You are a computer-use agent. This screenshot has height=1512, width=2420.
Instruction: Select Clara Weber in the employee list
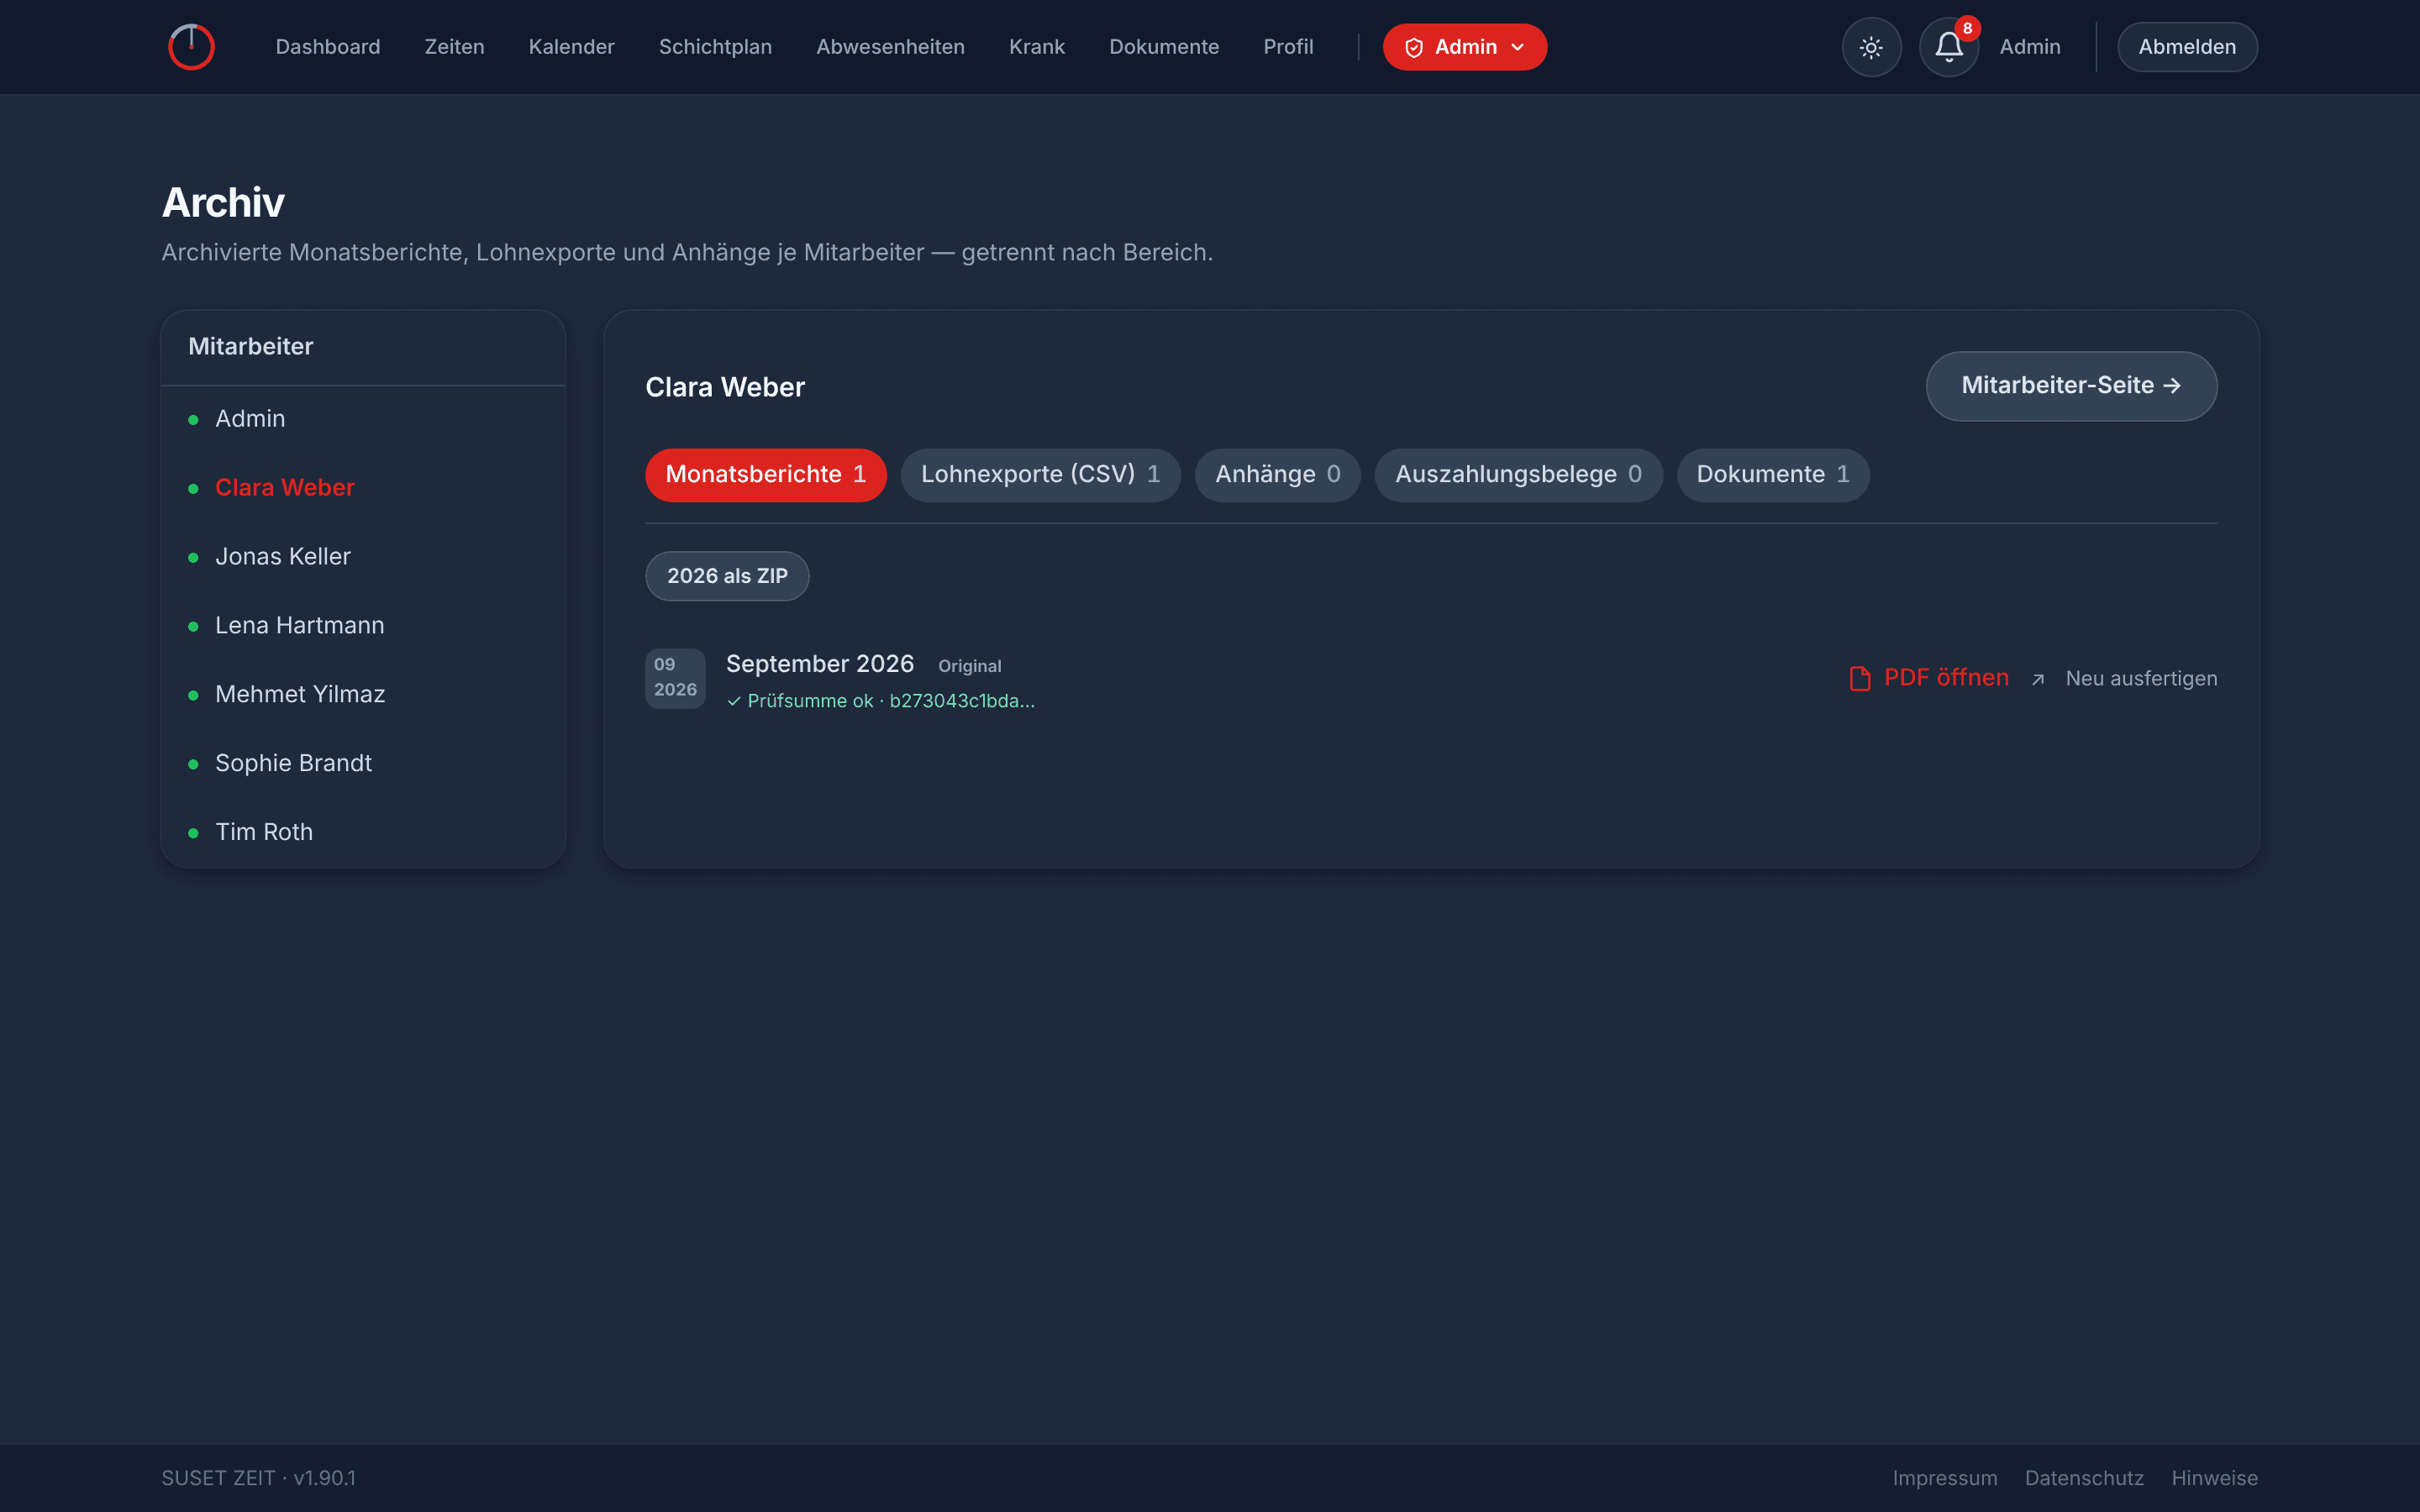point(363,488)
